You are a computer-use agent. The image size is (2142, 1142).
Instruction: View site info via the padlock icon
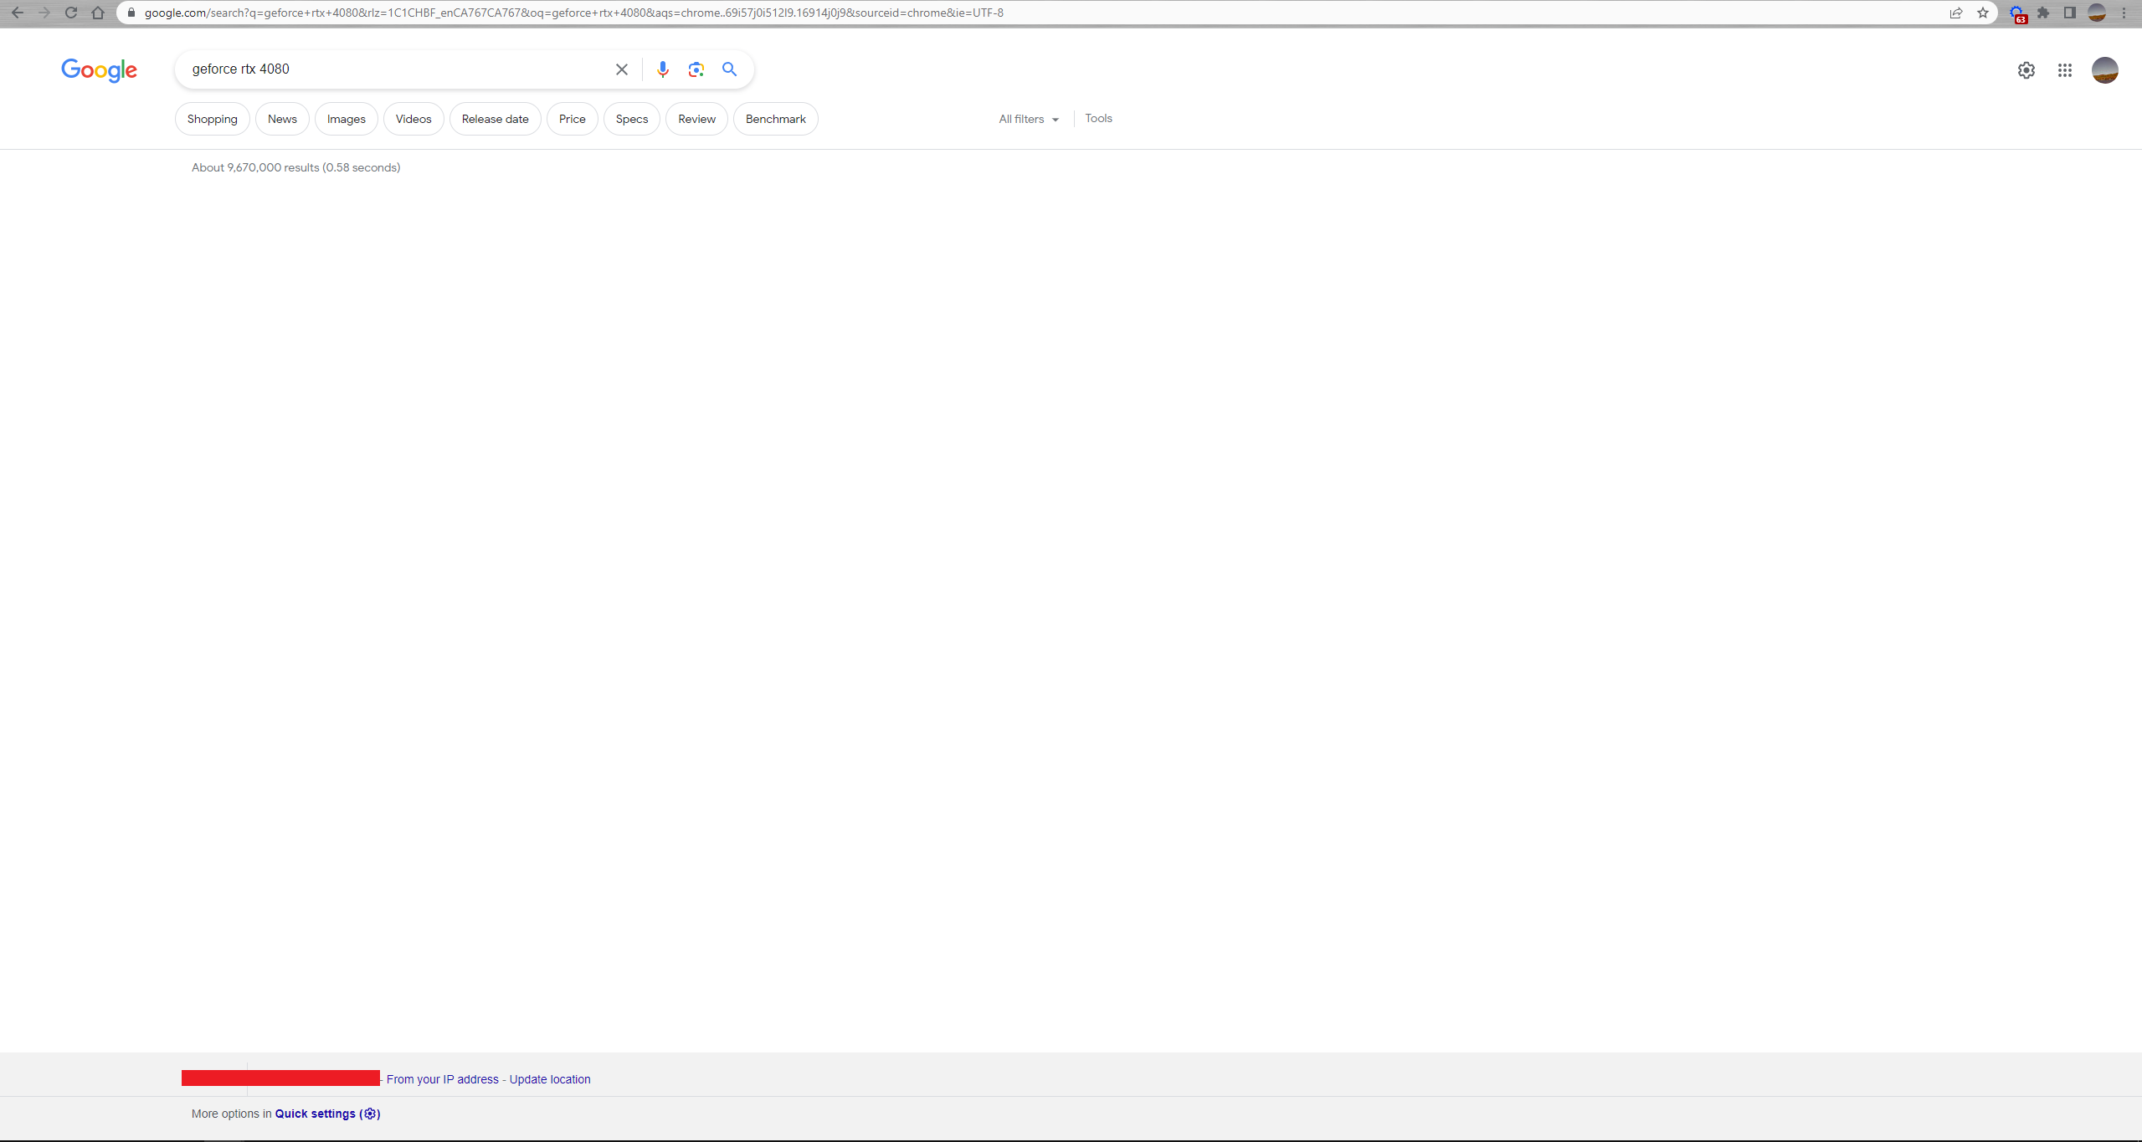click(x=131, y=13)
